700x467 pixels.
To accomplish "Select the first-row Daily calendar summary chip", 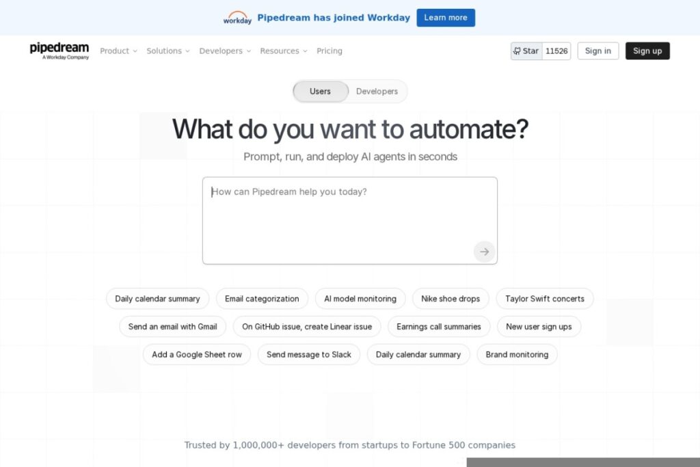I will [x=158, y=299].
